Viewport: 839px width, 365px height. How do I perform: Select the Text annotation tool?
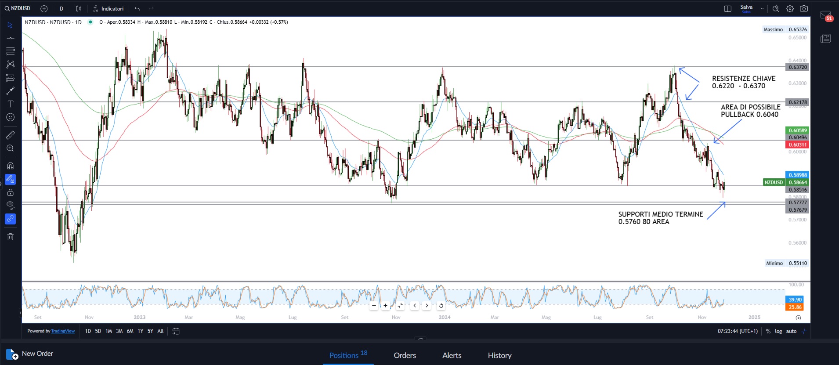tap(10, 104)
